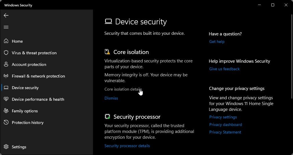293x155 pixels.
Task: Open Core isolation details link
Action: 123,89
